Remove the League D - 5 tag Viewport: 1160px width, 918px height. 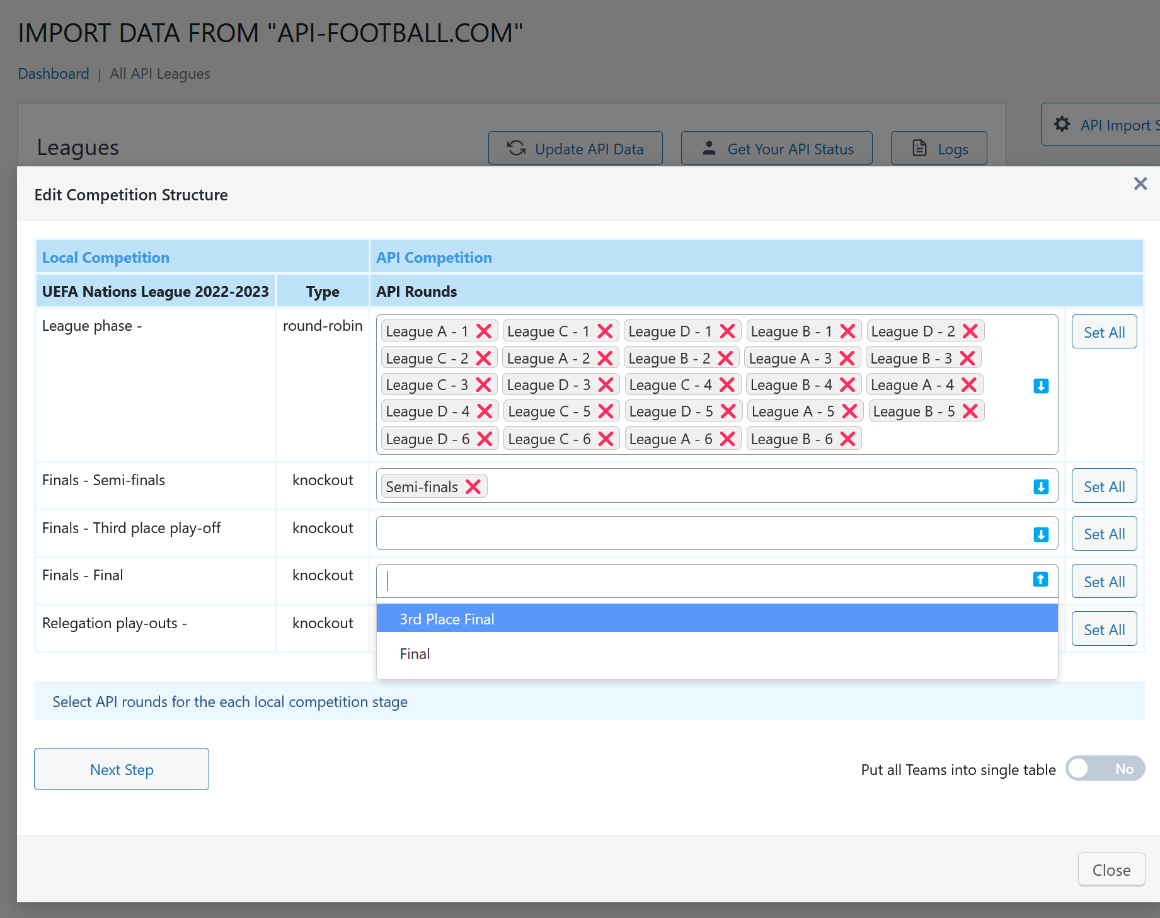pyautogui.click(x=728, y=411)
